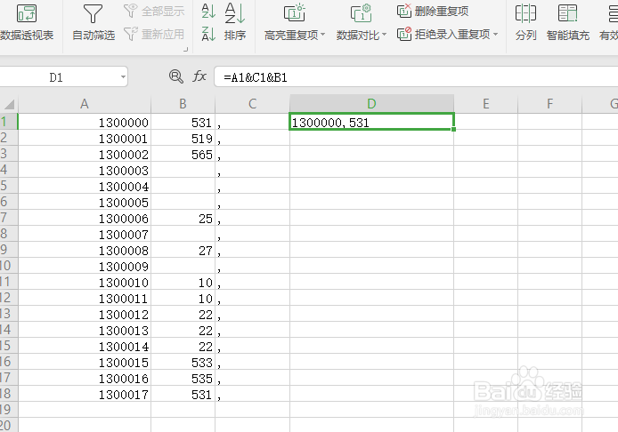This screenshot has width=618, height=432.
Task: Click the 高亮重复项 highlight duplicates icon
Action: tap(295, 13)
